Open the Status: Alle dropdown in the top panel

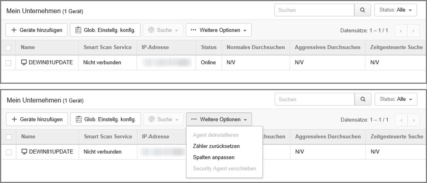[395, 10]
